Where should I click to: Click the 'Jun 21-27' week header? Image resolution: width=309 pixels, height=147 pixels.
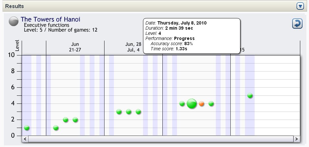coord(75,47)
